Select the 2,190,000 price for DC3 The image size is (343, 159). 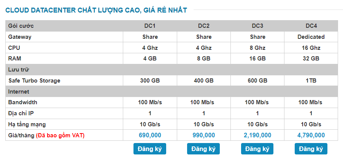pos(257,135)
